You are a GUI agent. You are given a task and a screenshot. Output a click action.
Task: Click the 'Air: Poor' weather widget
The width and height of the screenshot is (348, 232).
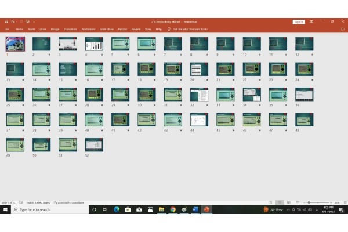(273, 209)
